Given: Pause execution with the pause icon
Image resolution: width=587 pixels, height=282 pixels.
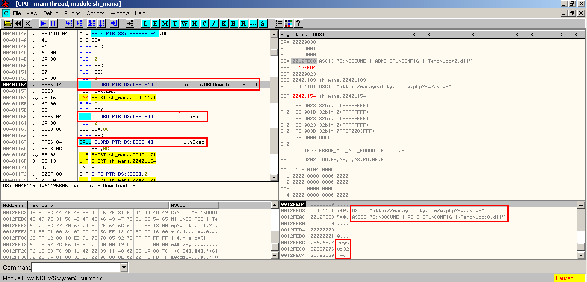Looking at the screenshot, I should tap(53, 23).
